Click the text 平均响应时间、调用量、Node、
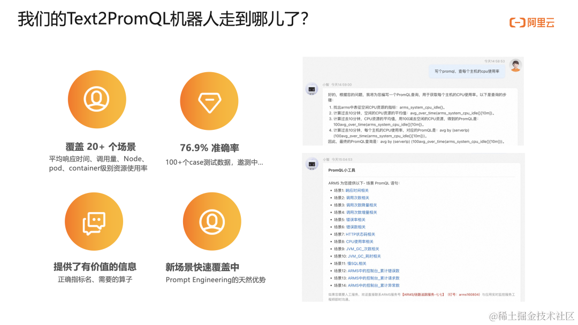 [98, 159]
